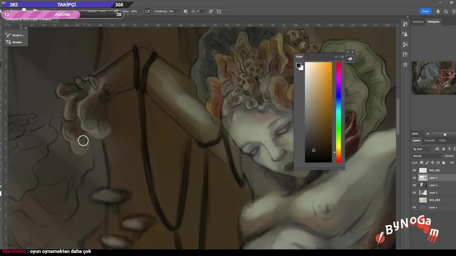Viewport: 456px width, 256px height.
Task: Select the IMG_2081 layer thumbnail
Action: (x=423, y=170)
